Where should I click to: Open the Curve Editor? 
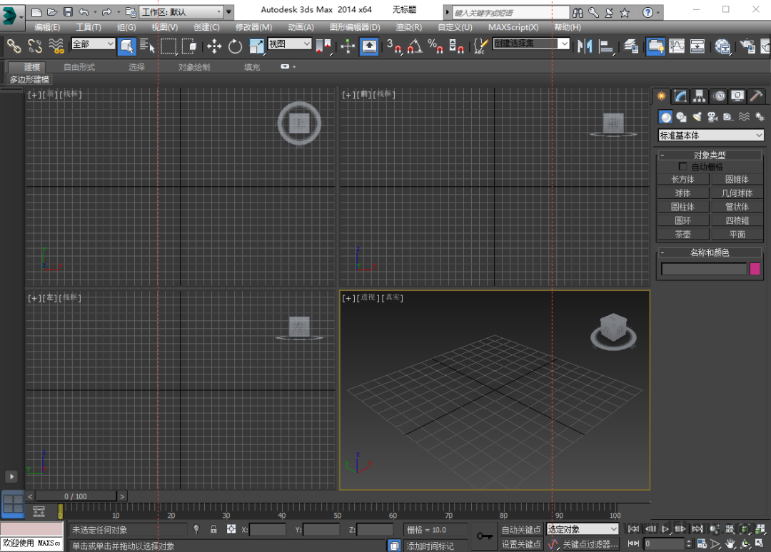[677, 46]
